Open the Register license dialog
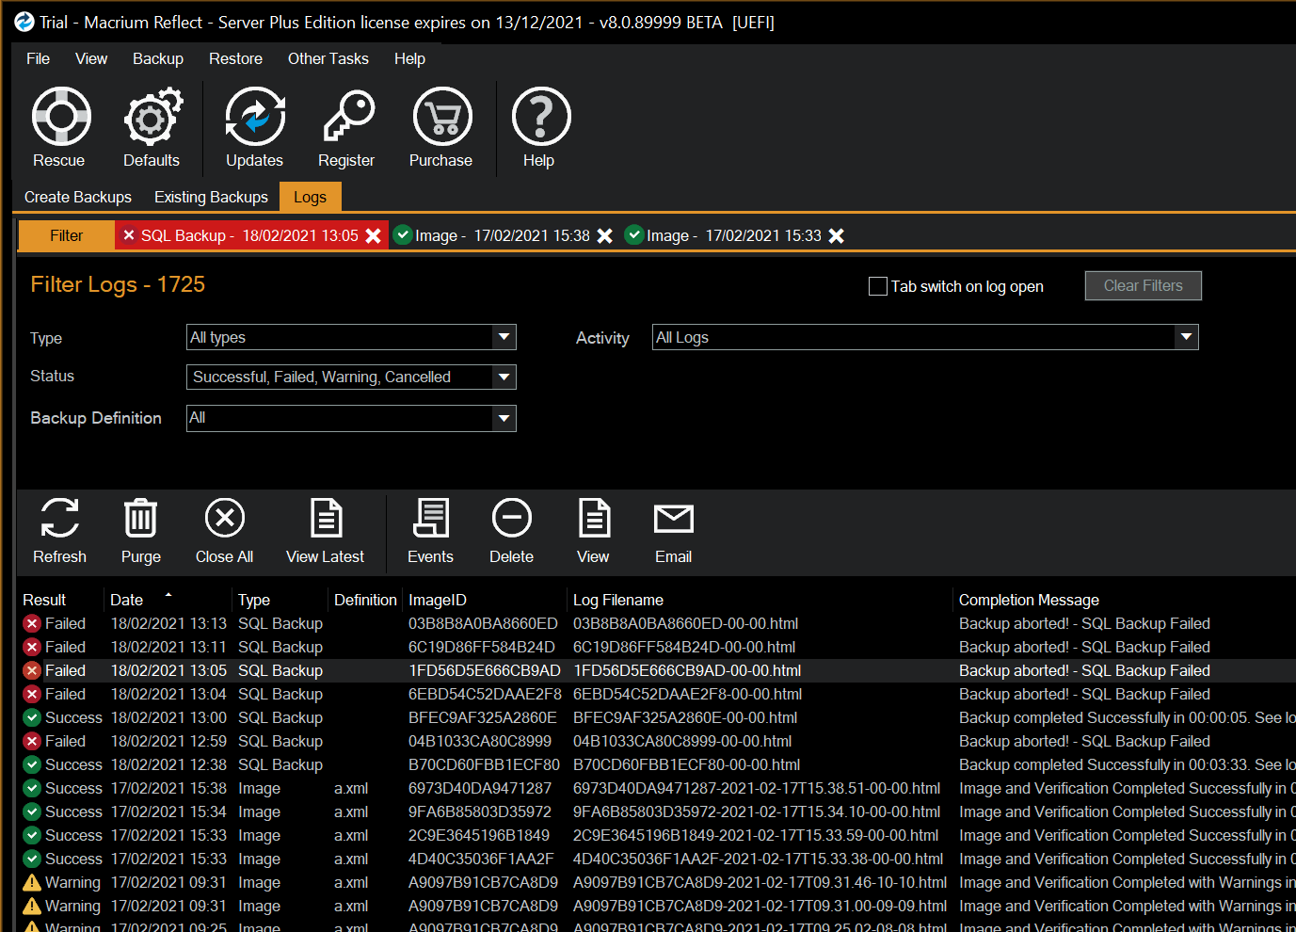This screenshot has height=932, width=1296. (345, 127)
